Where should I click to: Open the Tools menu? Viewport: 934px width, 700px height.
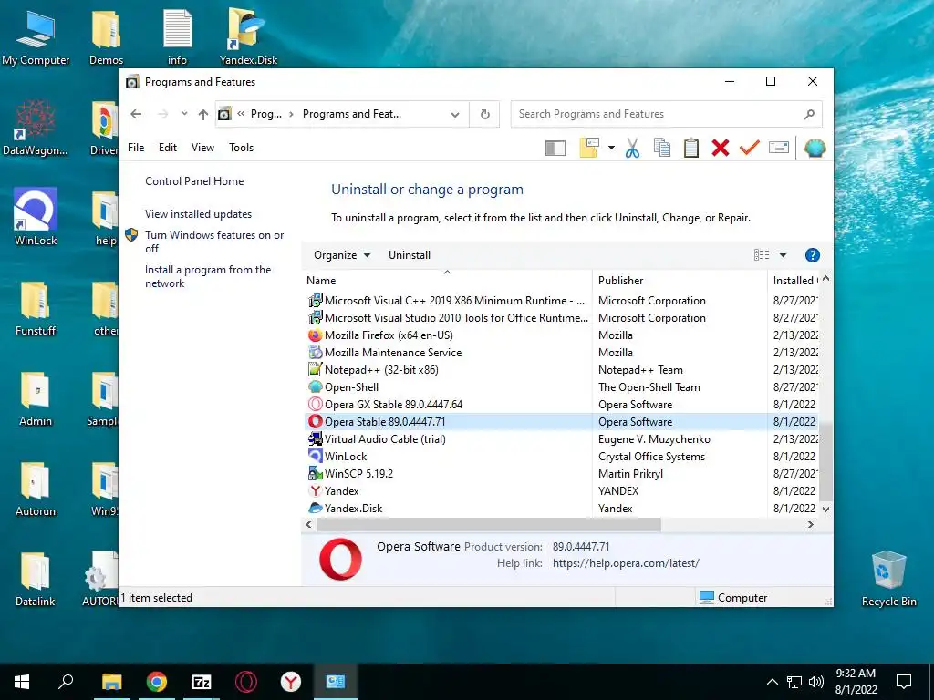[241, 148]
